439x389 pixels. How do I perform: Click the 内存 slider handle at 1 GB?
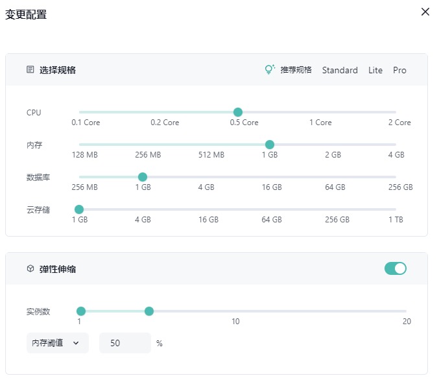(270, 145)
